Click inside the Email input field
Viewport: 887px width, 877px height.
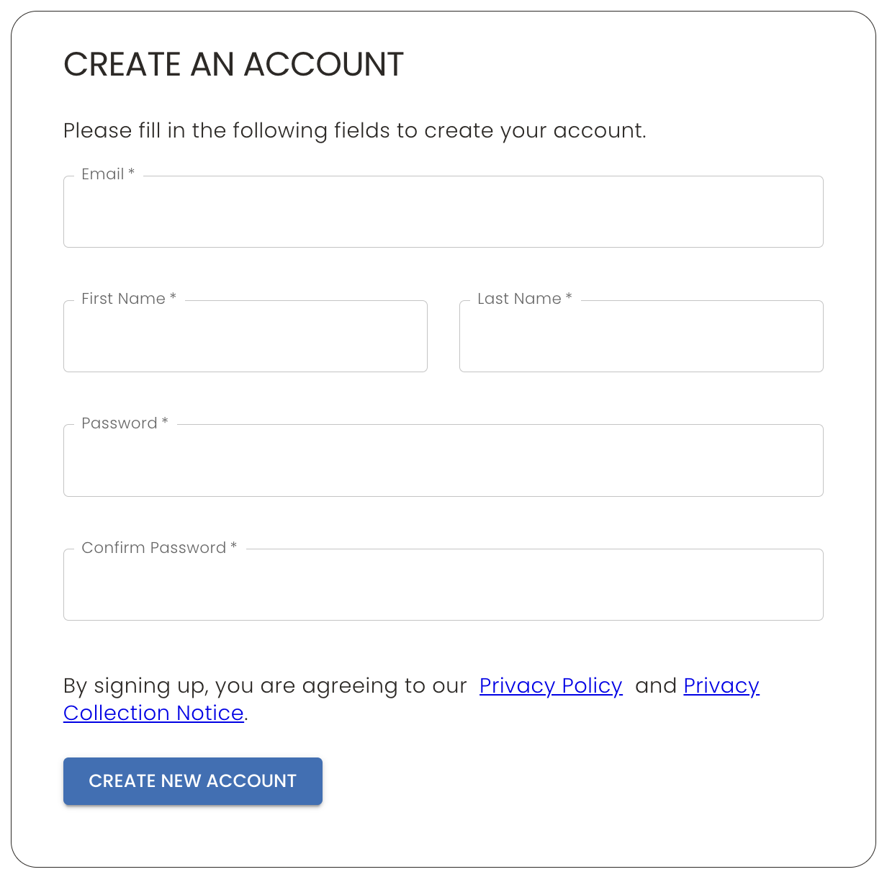(443, 212)
